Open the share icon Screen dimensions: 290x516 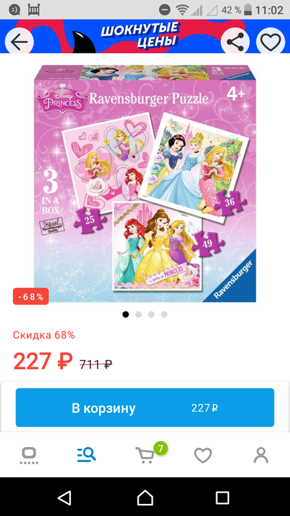tap(235, 42)
